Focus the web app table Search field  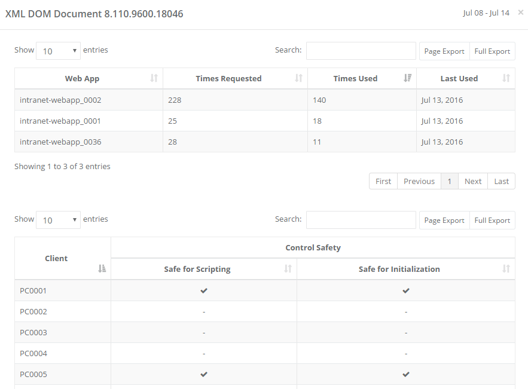361,51
